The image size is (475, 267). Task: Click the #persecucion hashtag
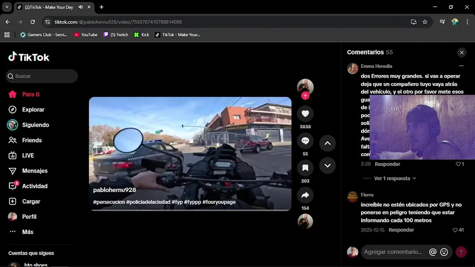point(109,202)
